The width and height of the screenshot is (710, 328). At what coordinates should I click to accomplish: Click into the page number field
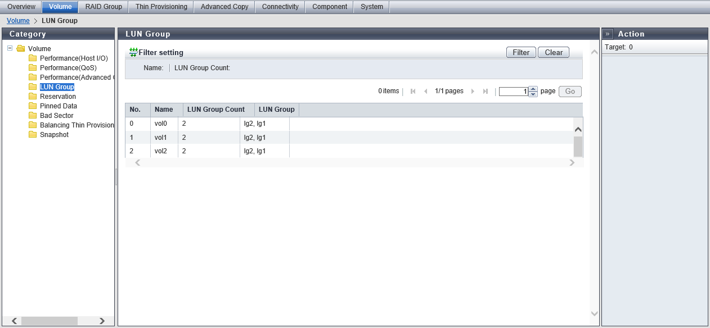tap(513, 92)
